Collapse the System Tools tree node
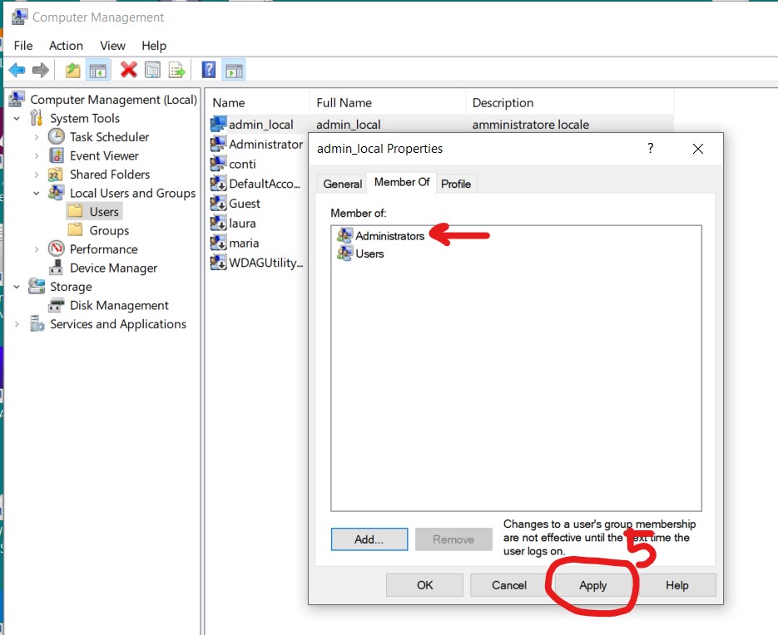The width and height of the screenshot is (778, 635). click(17, 119)
